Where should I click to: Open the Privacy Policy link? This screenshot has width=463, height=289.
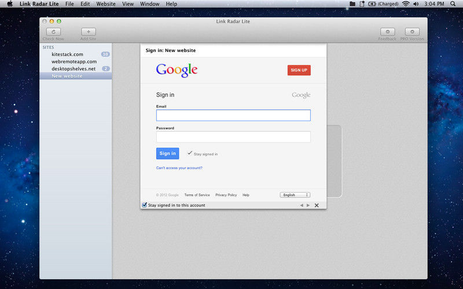(226, 195)
